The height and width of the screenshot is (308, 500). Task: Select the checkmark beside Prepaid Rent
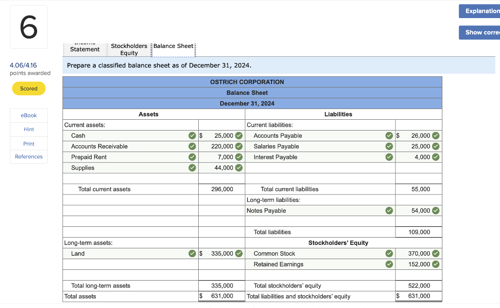pyautogui.click(x=193, y=157)
